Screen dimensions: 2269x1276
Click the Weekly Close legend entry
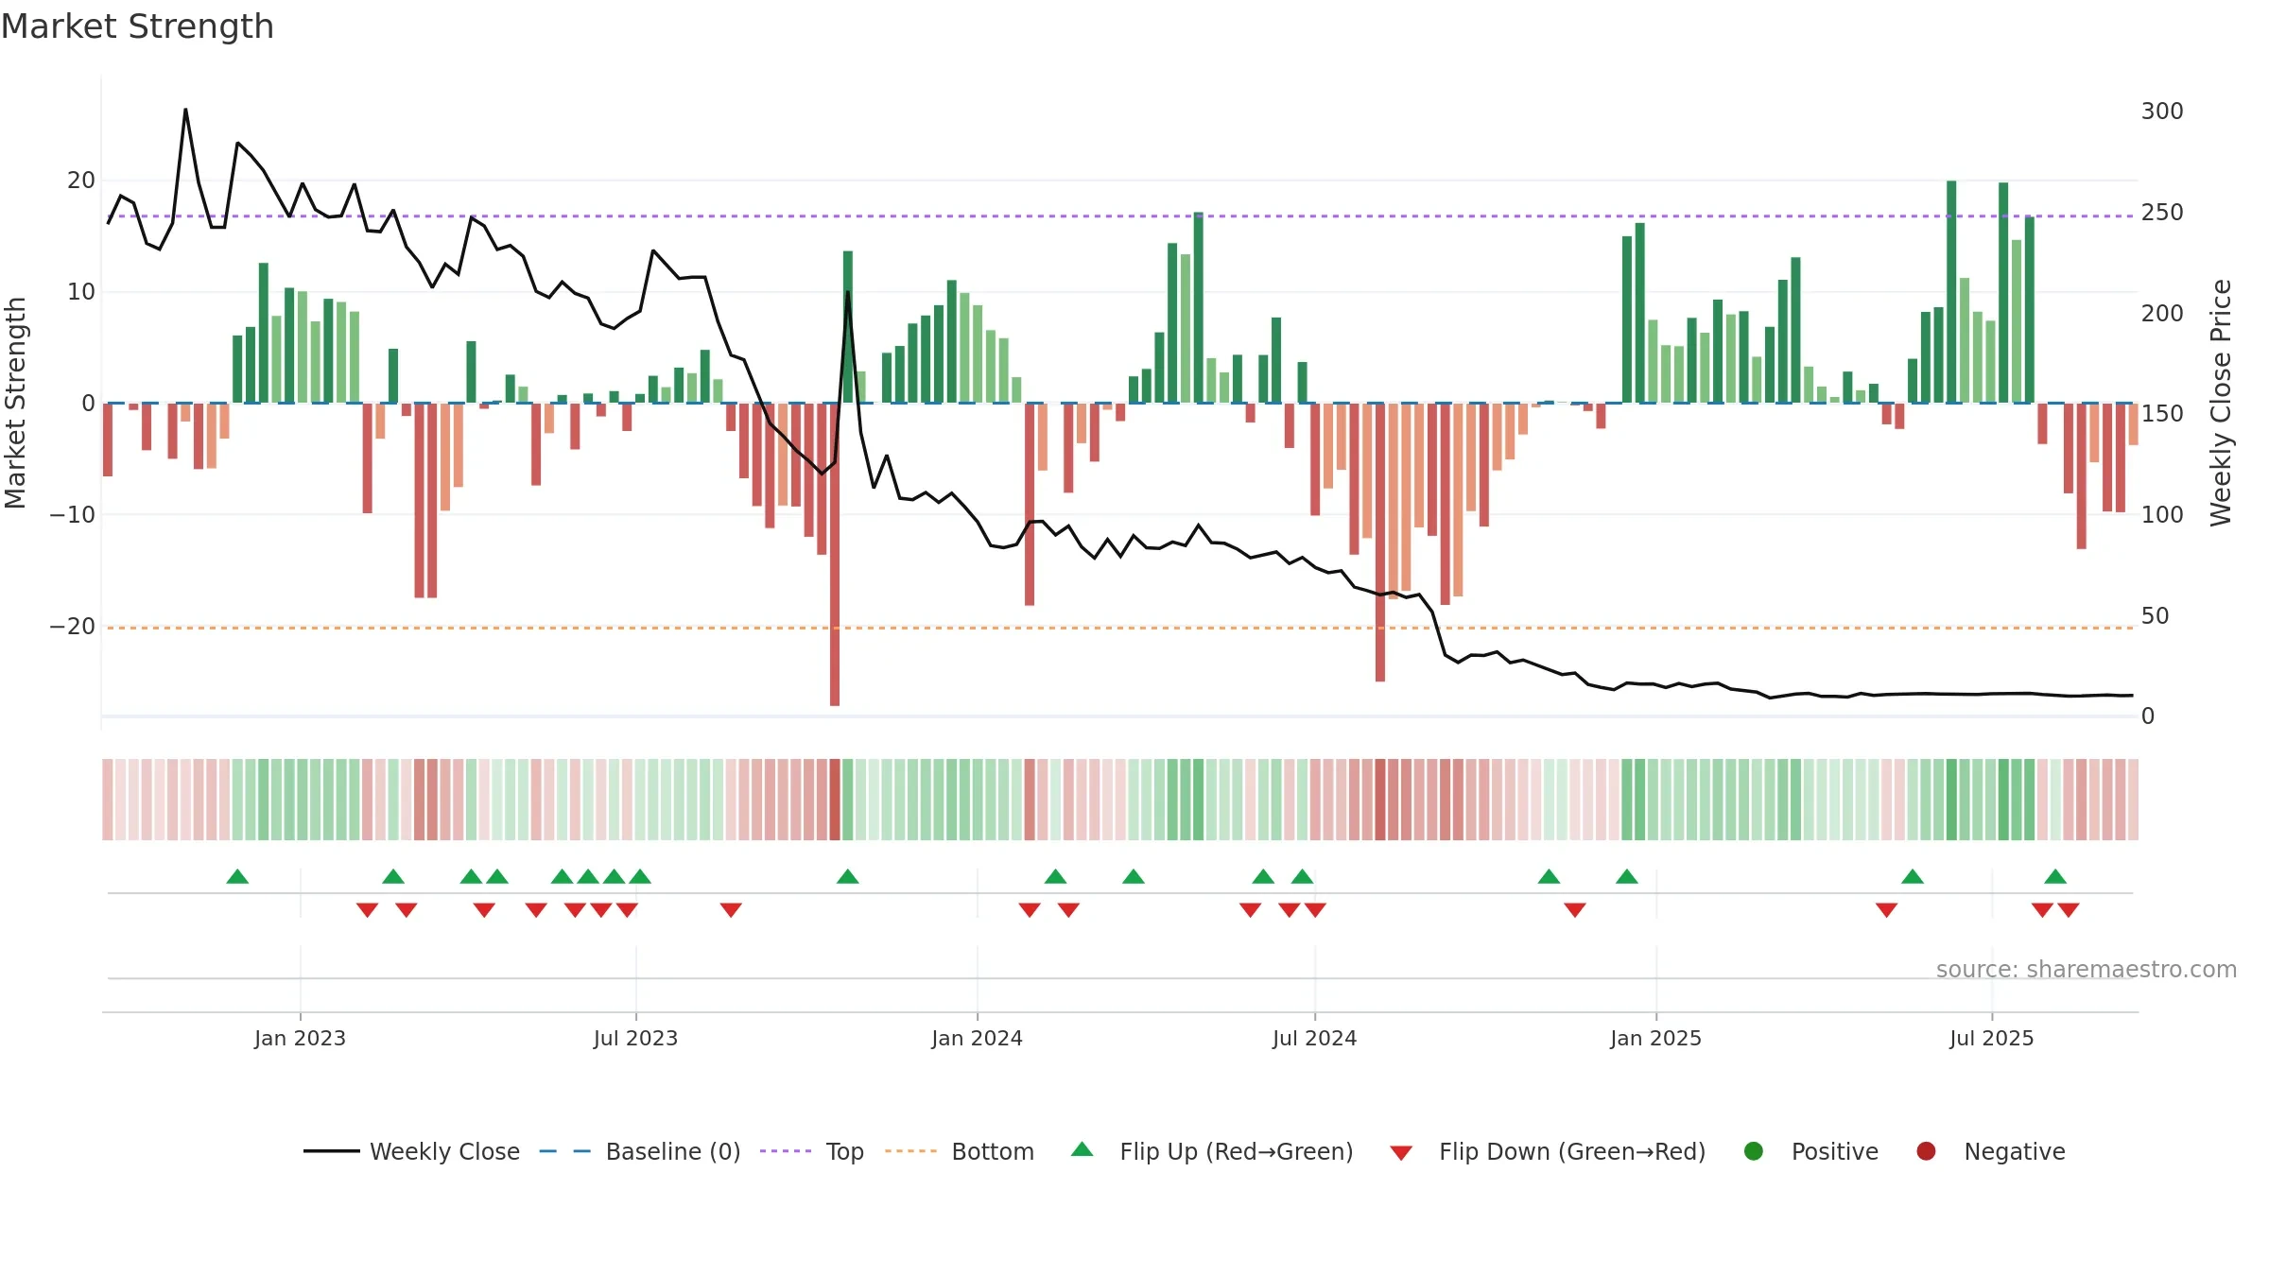pyautogui.click(x=411, y=1151)
